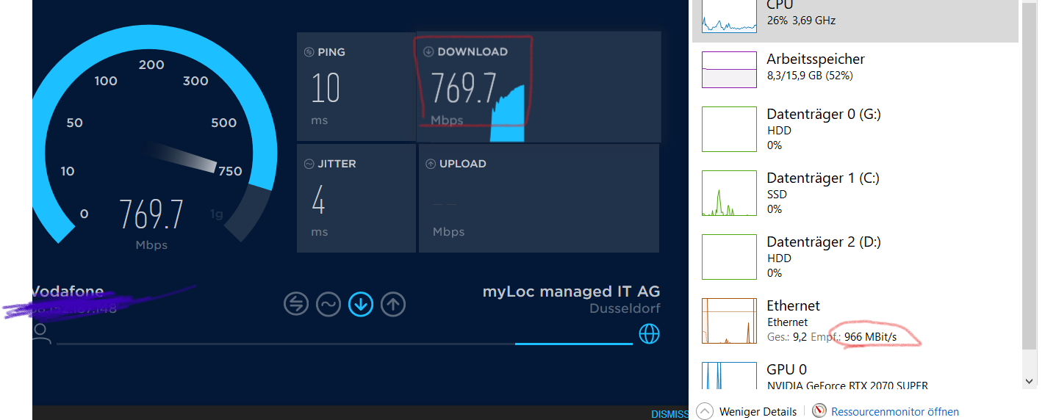Click the Ressourcenmonitor gauge icon
1045x420 pixels.
point(819,411)
